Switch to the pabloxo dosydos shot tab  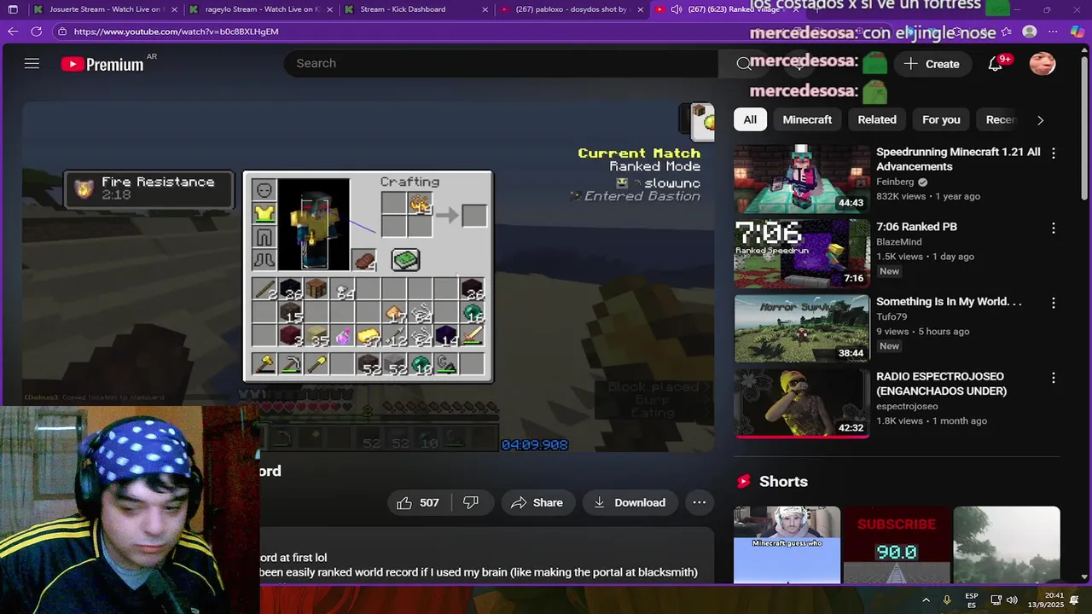(x=572, y=9)
